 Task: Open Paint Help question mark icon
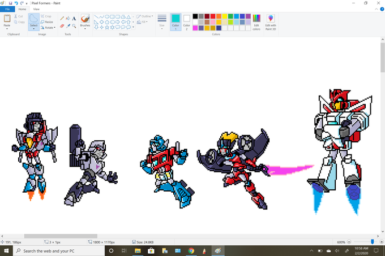coord(382,9)
